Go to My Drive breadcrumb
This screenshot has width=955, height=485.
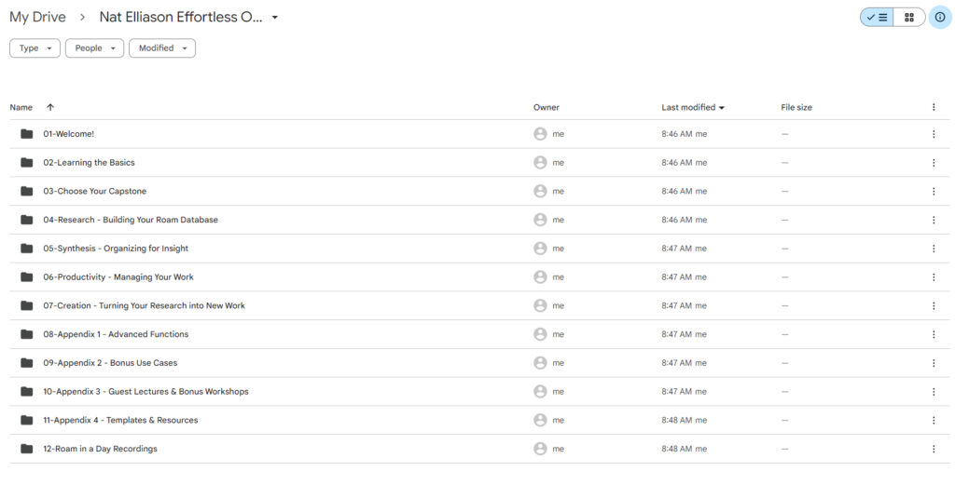(37, 18)
